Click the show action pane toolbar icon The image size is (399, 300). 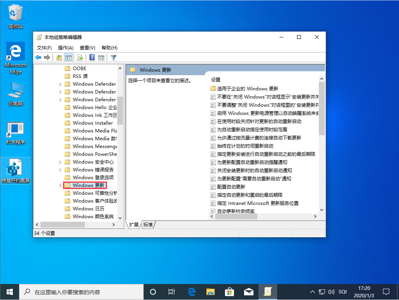coord(101,57)
